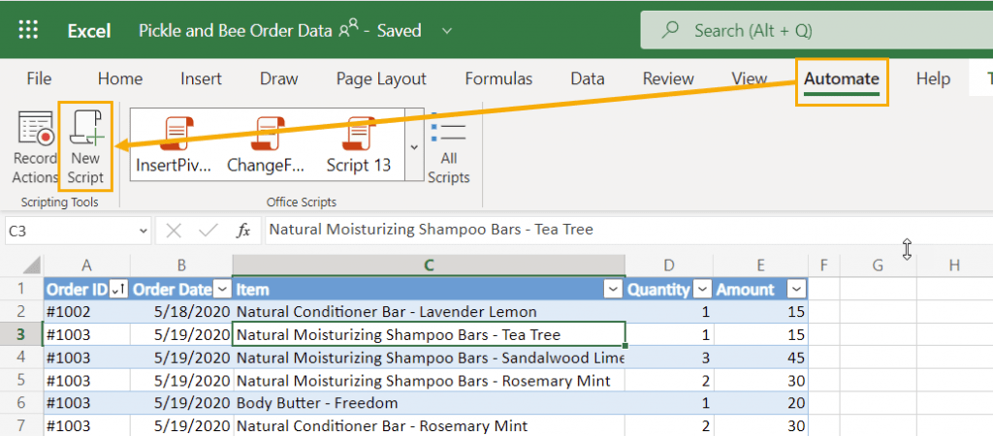Viewport: 993px width, 436px height.
Task: Open the Item column filter dropdown
Action: (x=614, y=289)
